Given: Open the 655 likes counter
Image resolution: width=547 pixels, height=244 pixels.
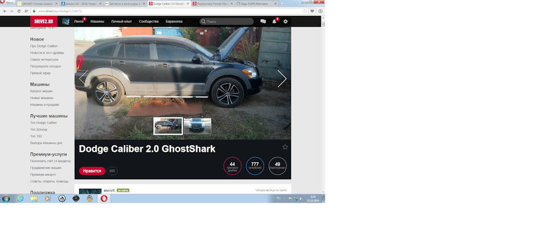Looking at the screenshot, I should 112,171.
